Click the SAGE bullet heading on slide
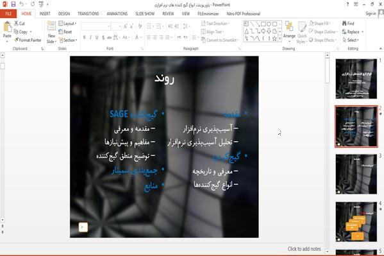This screenshot has height=256, width=384. 133,114
